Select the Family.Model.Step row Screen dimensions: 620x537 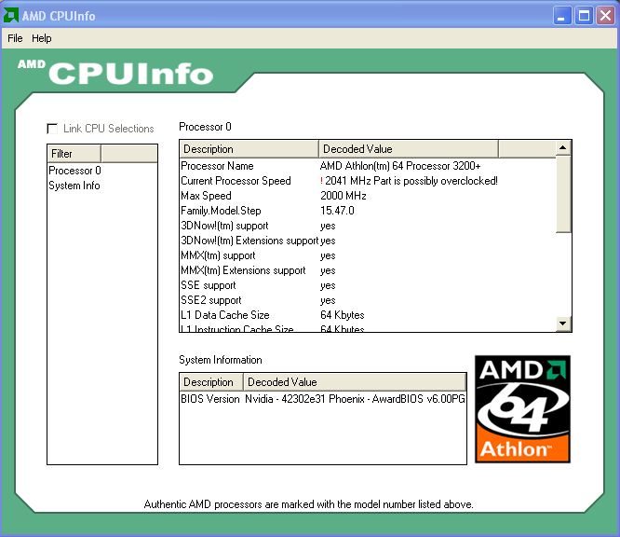[x=368, y=211]
